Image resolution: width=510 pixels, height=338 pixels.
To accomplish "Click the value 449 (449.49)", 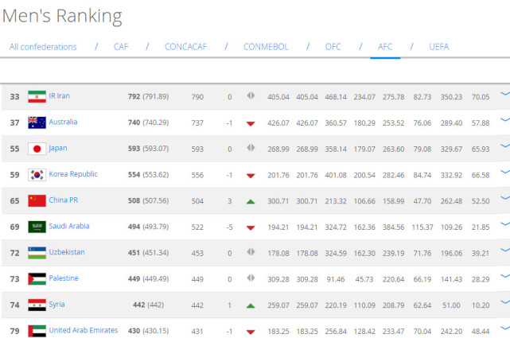I will pyautogui.click(x=148, y=279).
